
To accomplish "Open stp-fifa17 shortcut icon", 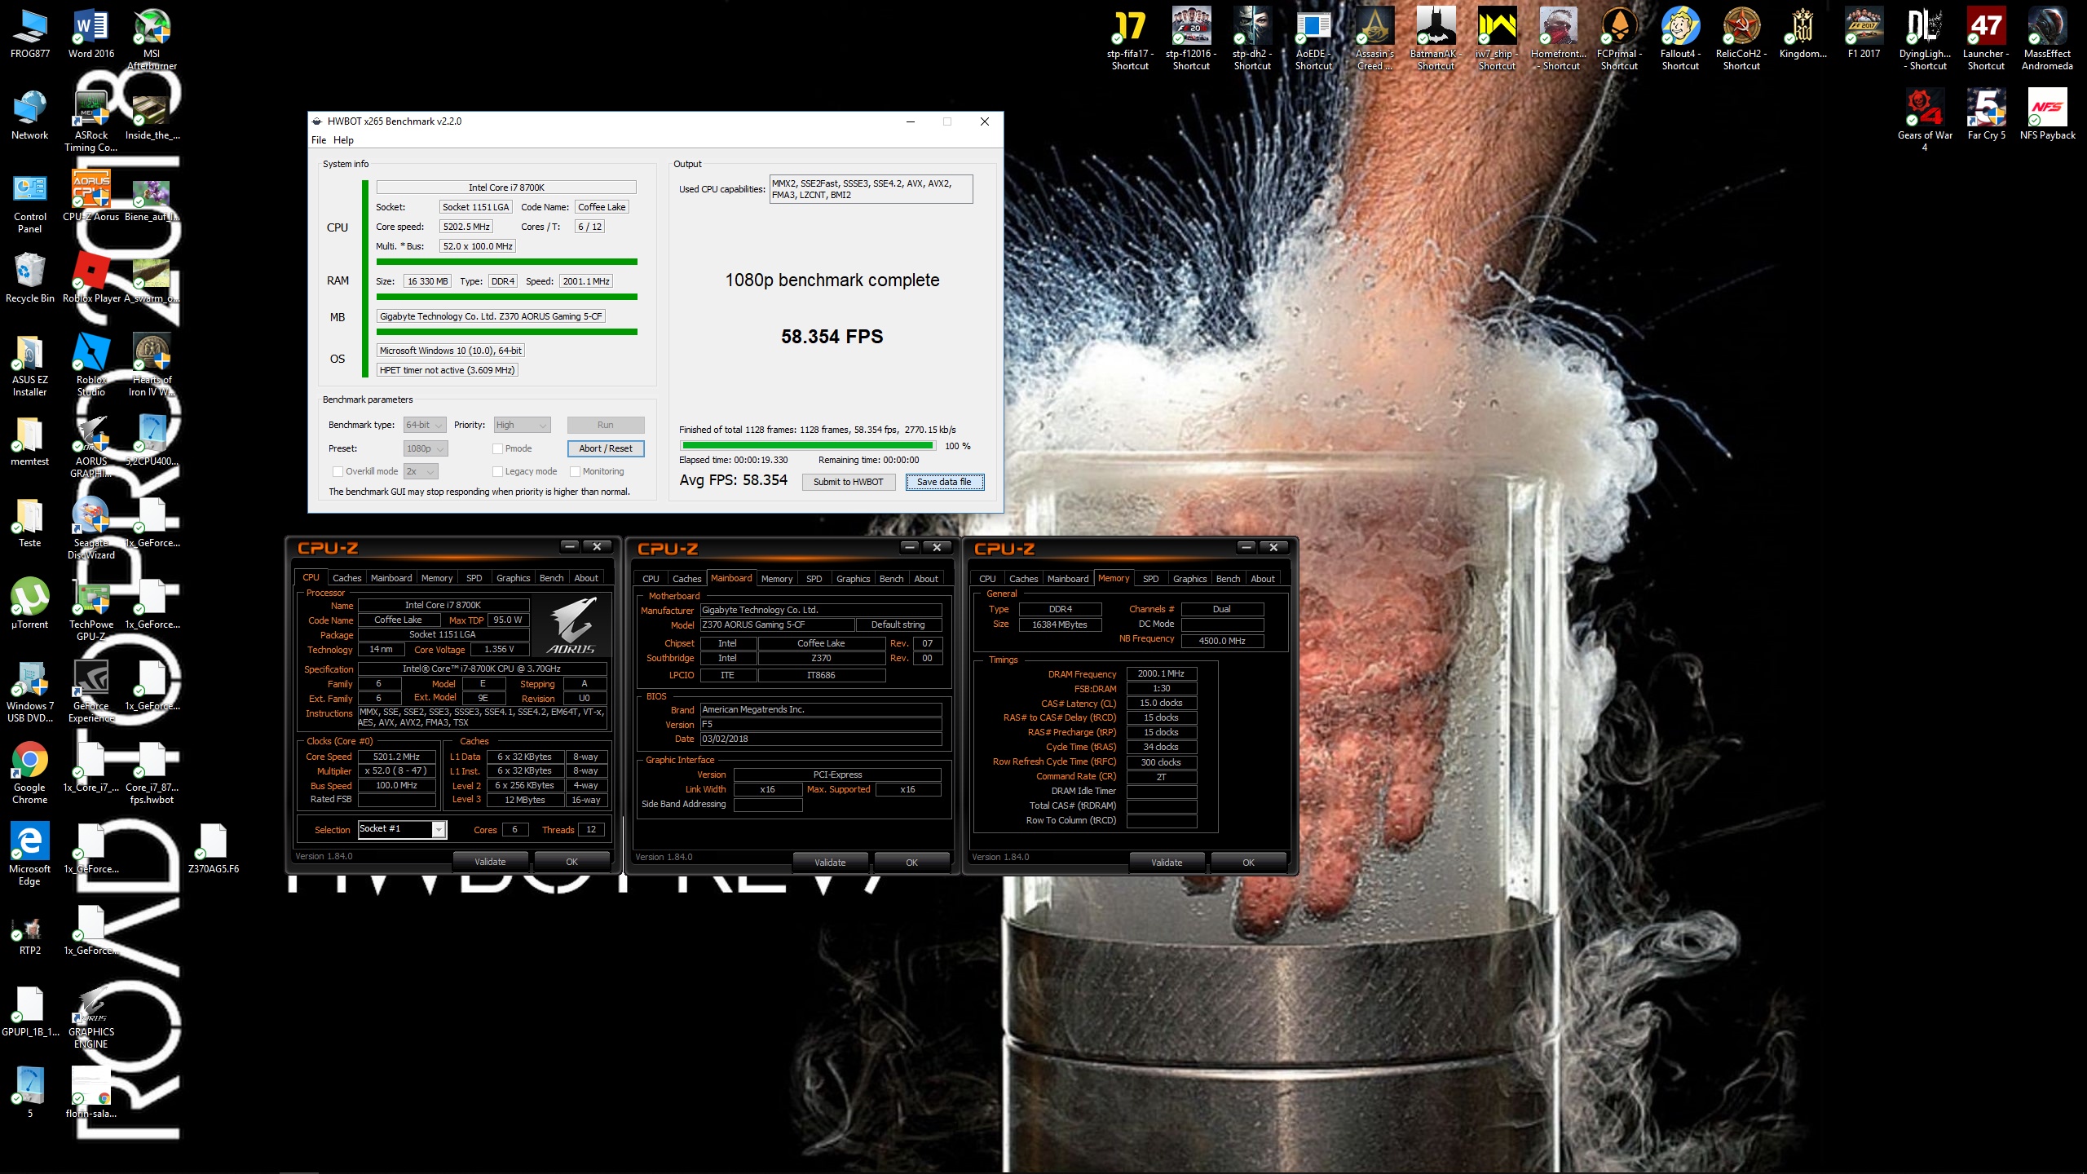I will click(x=1130, y=39).
